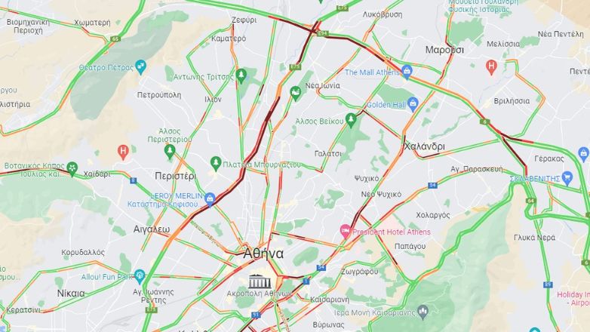
Task: Select the Allou! Fun Park marker
Action: [x=140, y=276]
